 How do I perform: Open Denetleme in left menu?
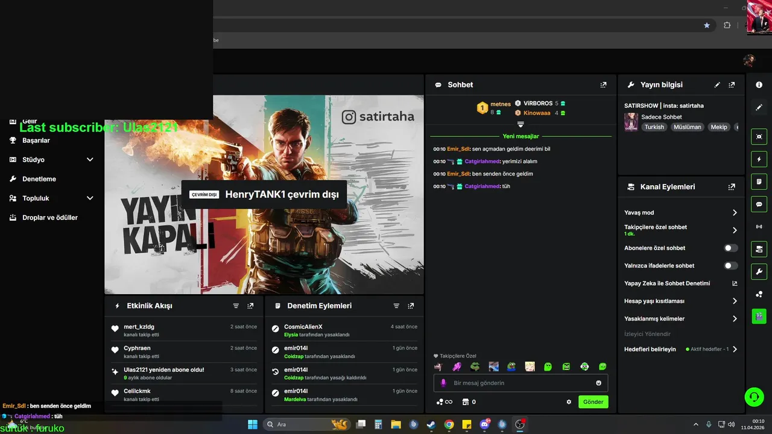(39, 179)
